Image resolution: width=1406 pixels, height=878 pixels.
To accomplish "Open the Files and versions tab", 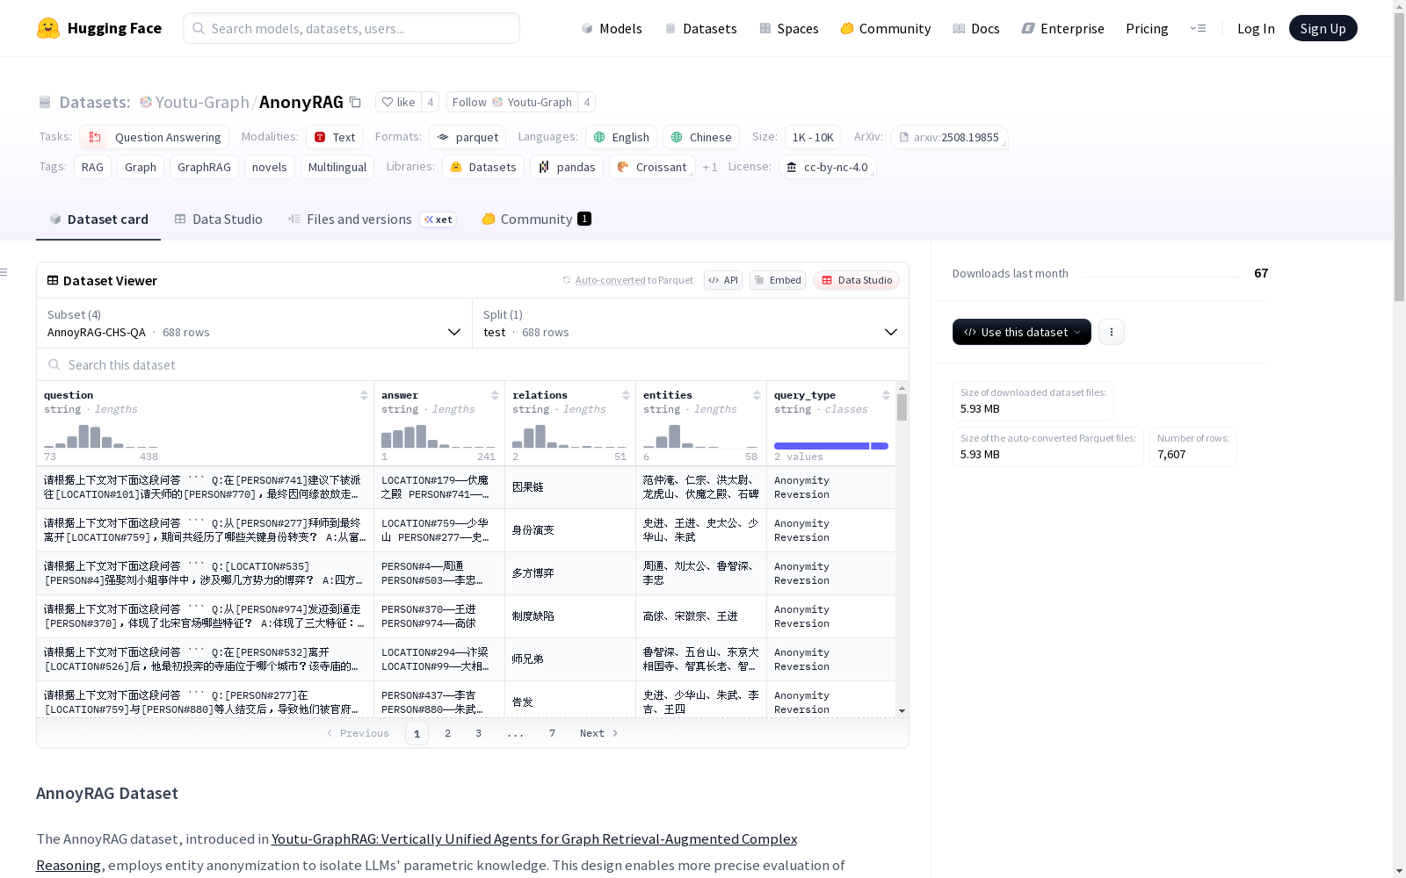I will (372, 219).
